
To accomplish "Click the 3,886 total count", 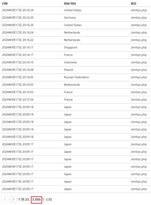I will point(37,200).
